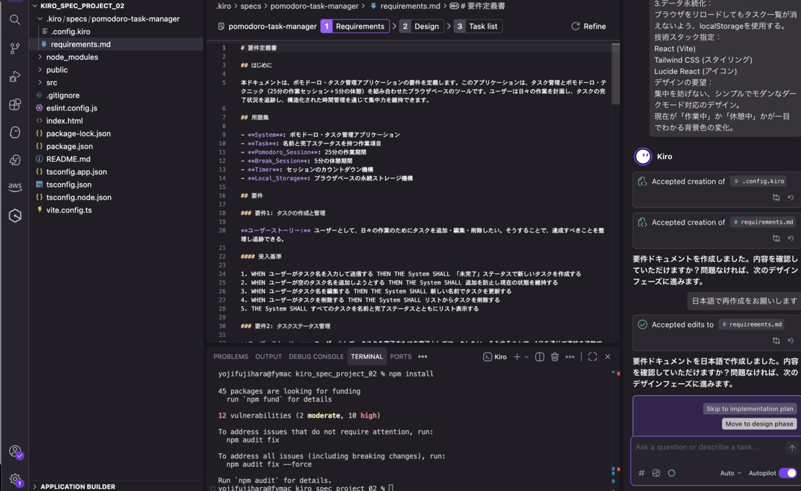Toggle the Autopilot switch
This screenshot has height=491, width=801.
click(x=788, y=473)
